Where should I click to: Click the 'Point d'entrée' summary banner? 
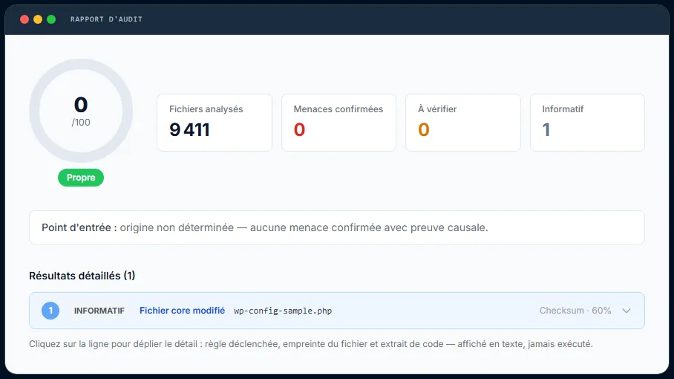pyautogui.click(x=337, y=227)
